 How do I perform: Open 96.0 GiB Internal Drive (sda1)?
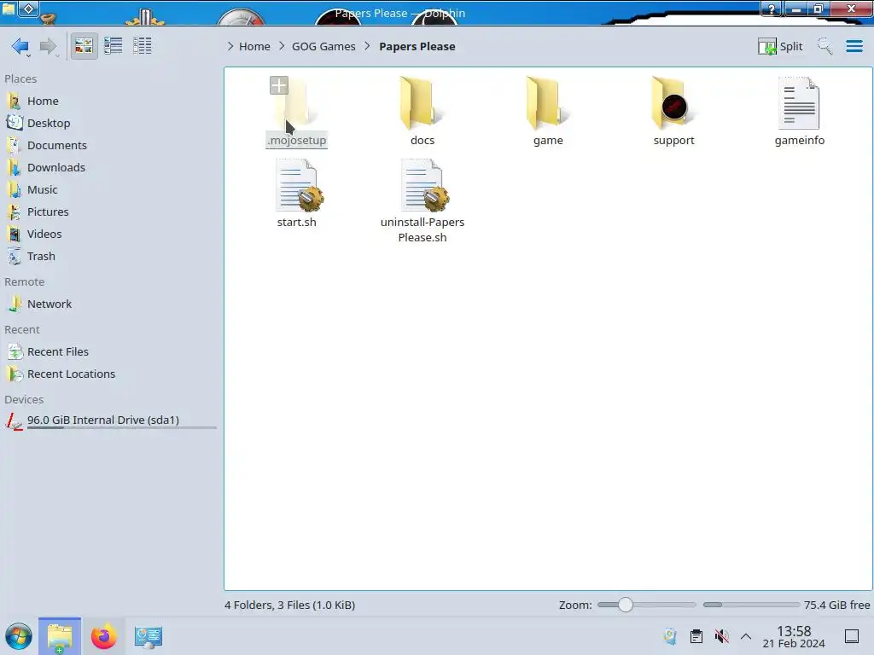[x=103, y=420]
